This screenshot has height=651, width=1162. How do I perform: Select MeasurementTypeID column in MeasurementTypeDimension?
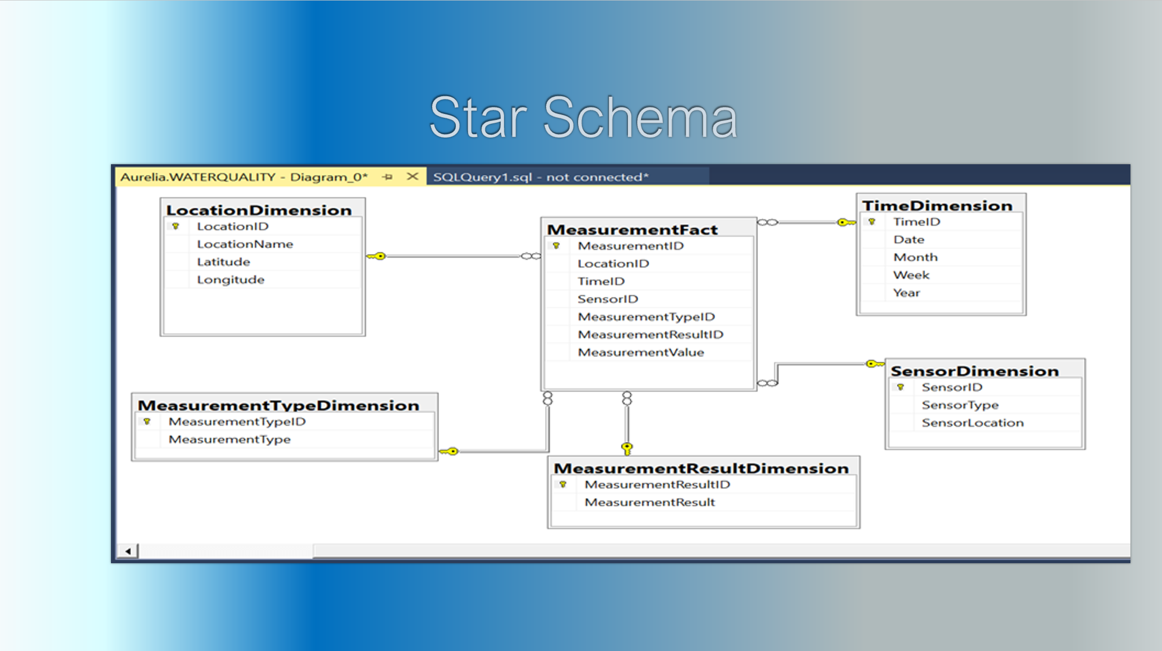click(x=285, y=422)
